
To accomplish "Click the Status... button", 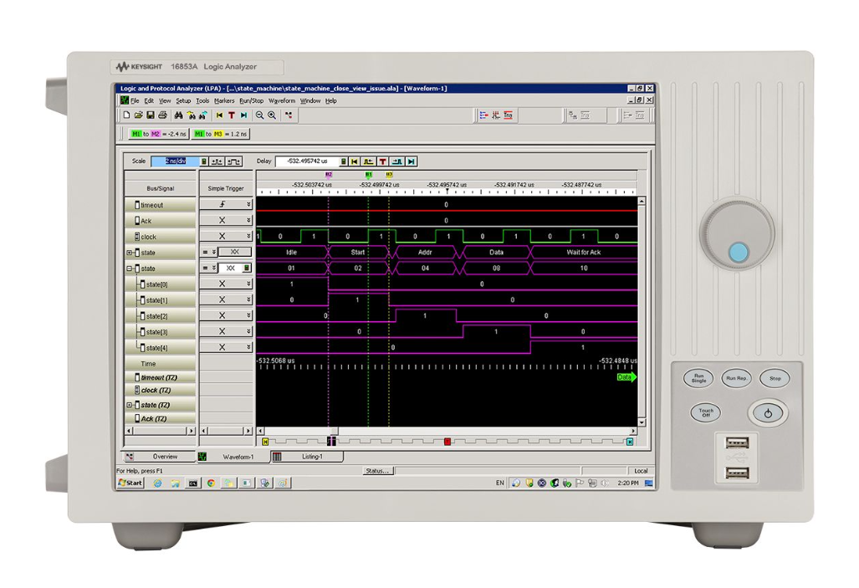I will pyautogui.click(x=377, y=471).
